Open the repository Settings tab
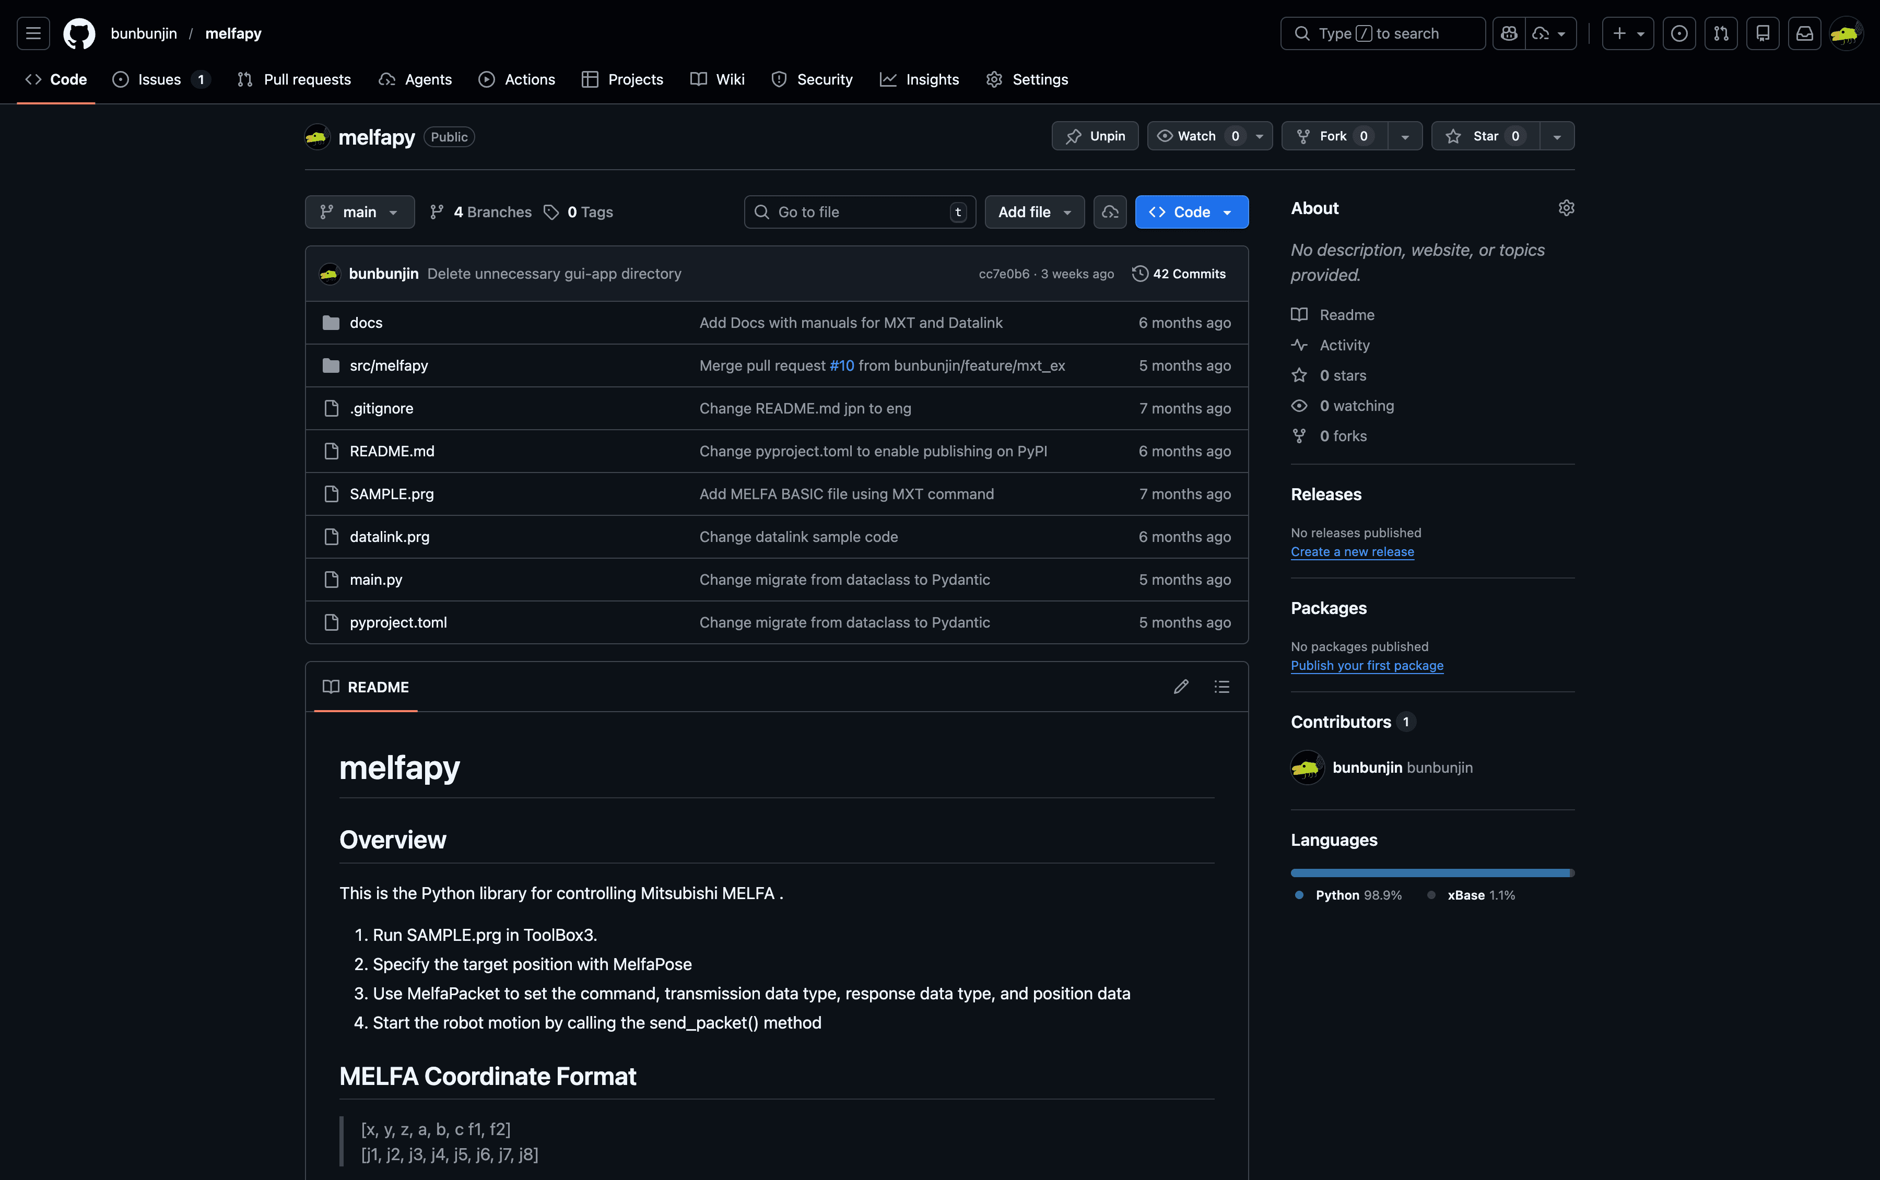 click(x=1027, y=79)
